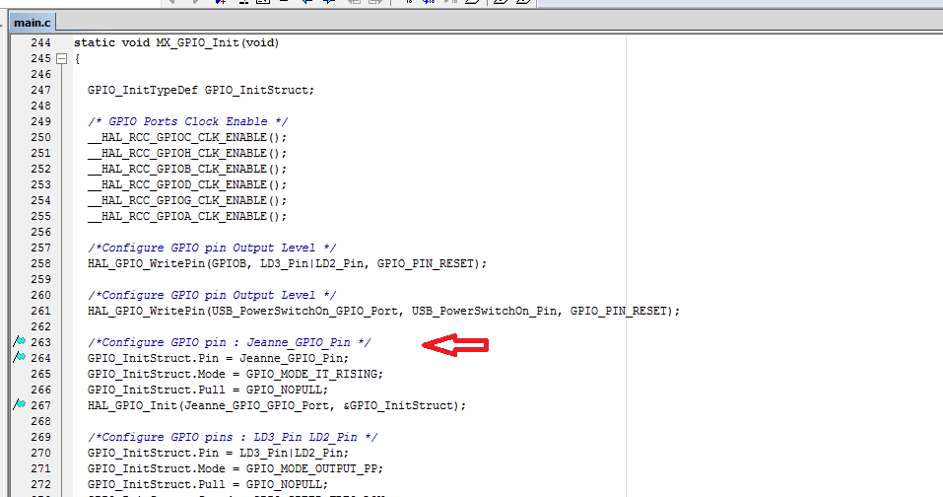Click the HAL_GPIO_WritePin GPIOB LD3_Pin line

point(287,263)
